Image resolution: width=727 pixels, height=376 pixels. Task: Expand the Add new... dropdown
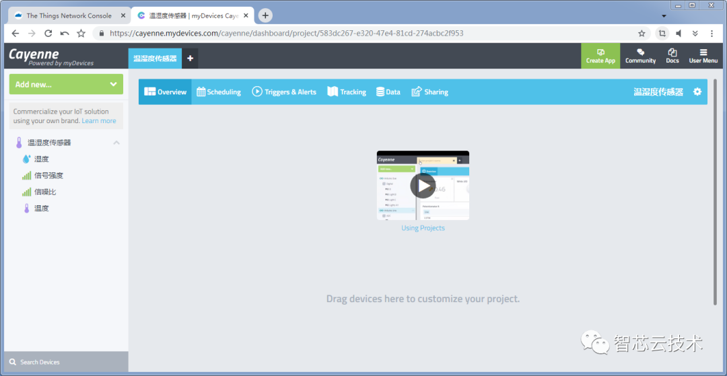point(66,84)
